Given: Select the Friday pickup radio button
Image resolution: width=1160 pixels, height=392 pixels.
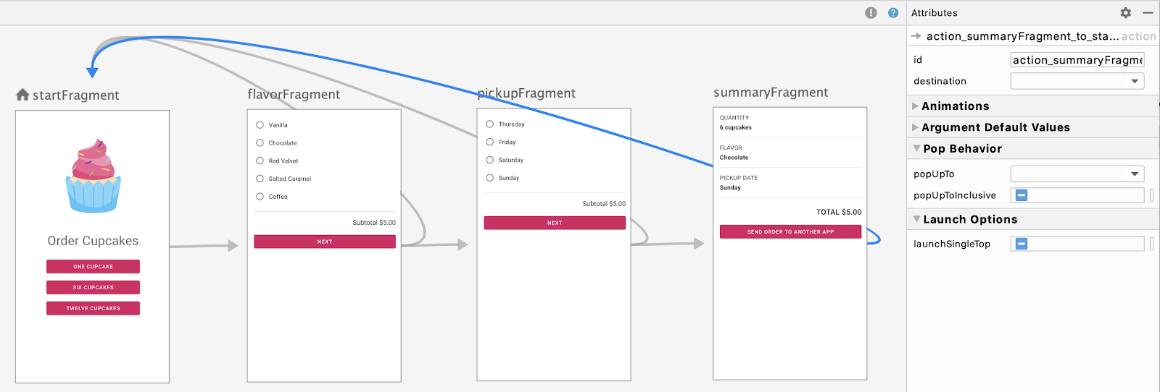Looking at the screenshot, I should 490,142.
